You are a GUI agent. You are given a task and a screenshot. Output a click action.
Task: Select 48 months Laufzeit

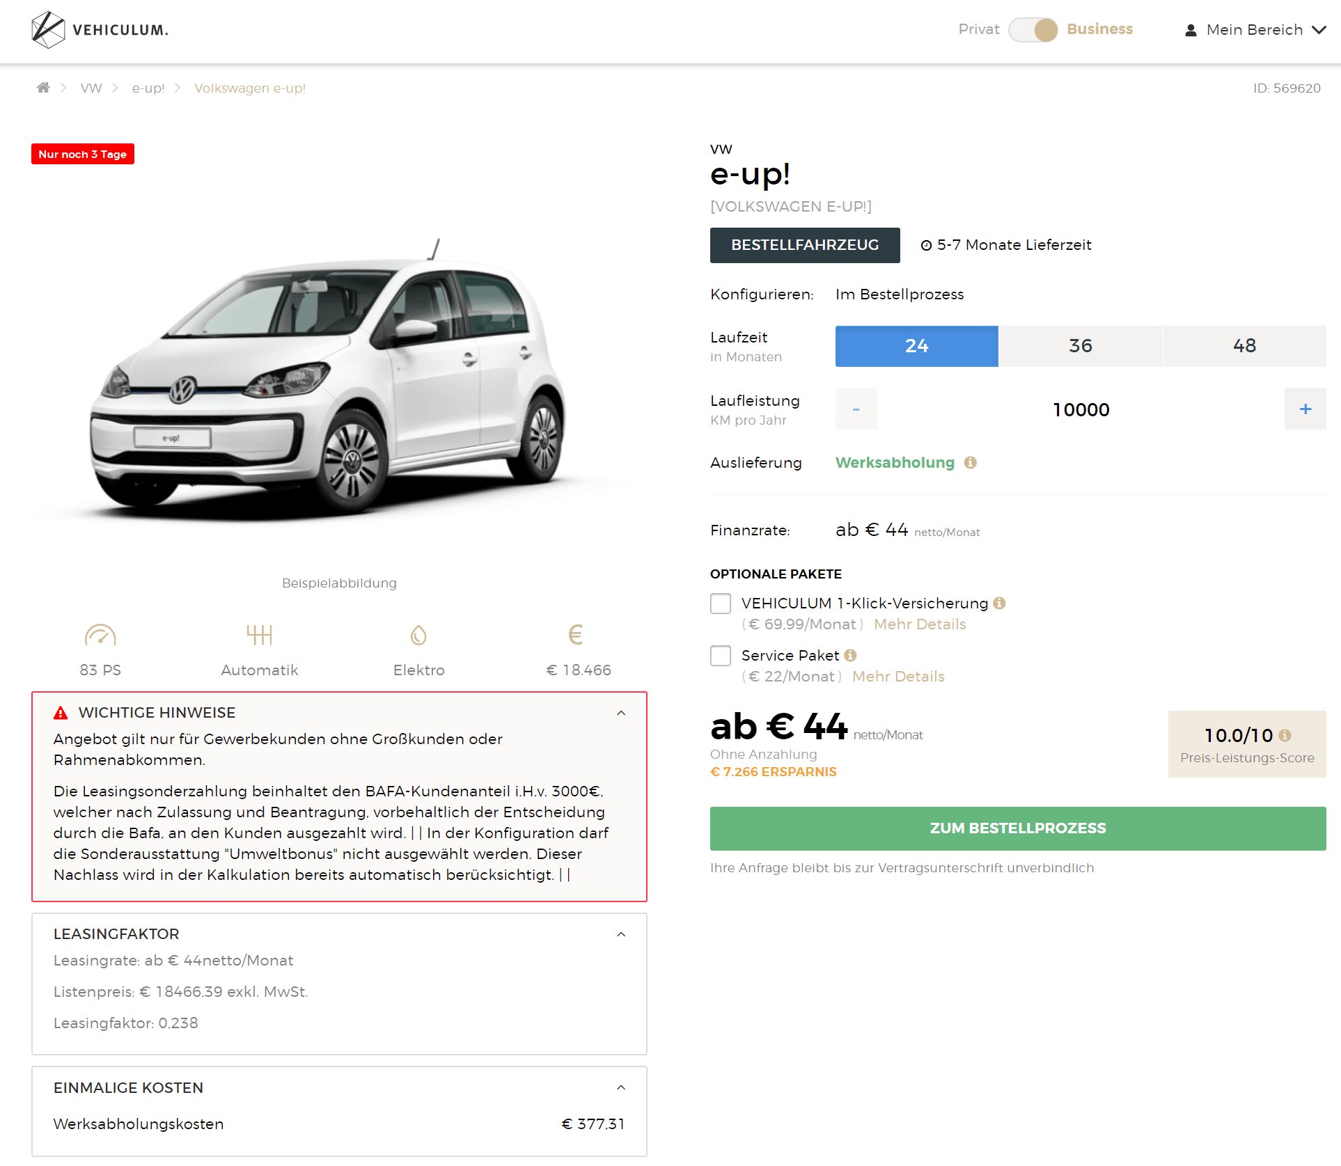1245,346
